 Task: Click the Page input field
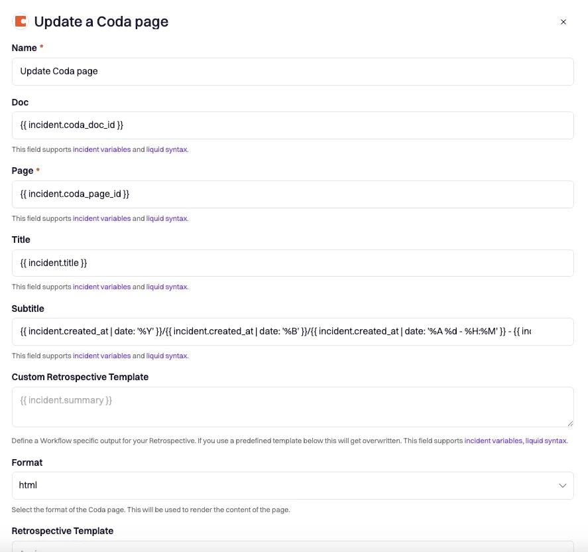pyautogui.click(x=292, y=194)
